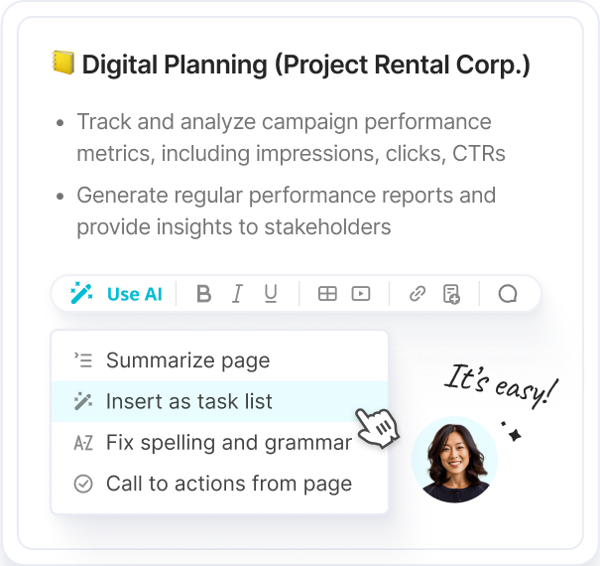
Task: Click the notebook emoji beside title
Action: [61, 65]
